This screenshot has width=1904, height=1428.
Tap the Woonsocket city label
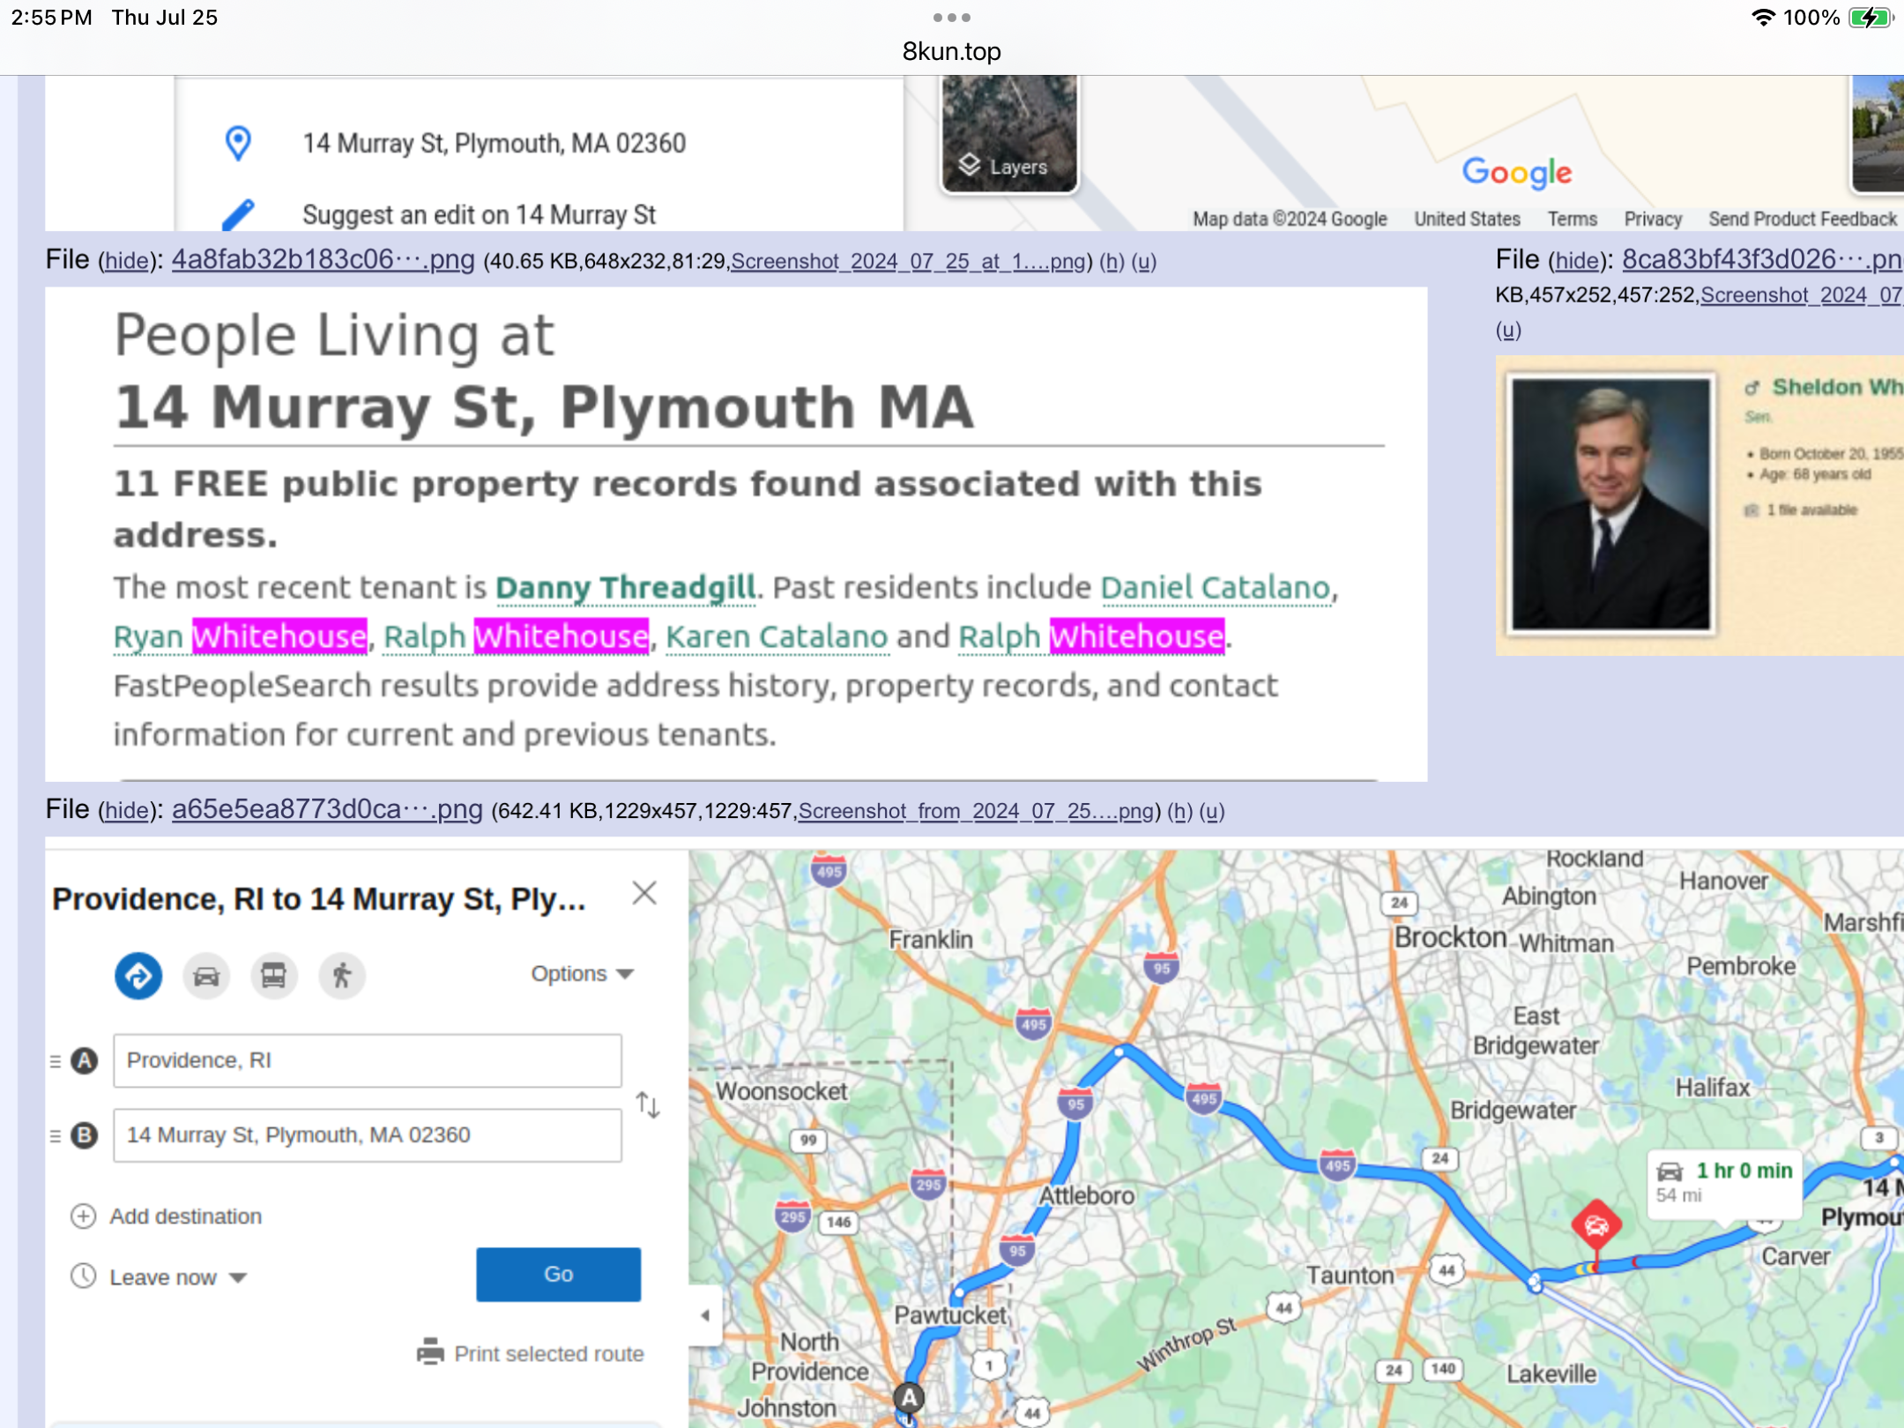[x=781, y=1091]
